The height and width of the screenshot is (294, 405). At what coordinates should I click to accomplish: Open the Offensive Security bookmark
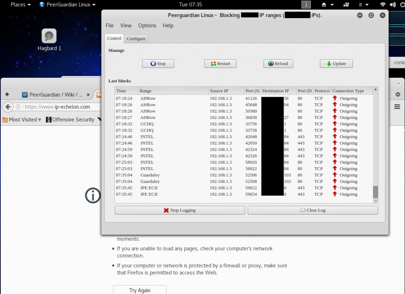[70, 119]
